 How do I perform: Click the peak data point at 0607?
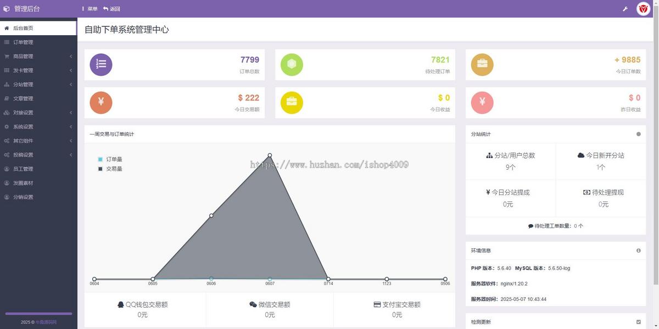pyautogui.click(x=270, y=155)
